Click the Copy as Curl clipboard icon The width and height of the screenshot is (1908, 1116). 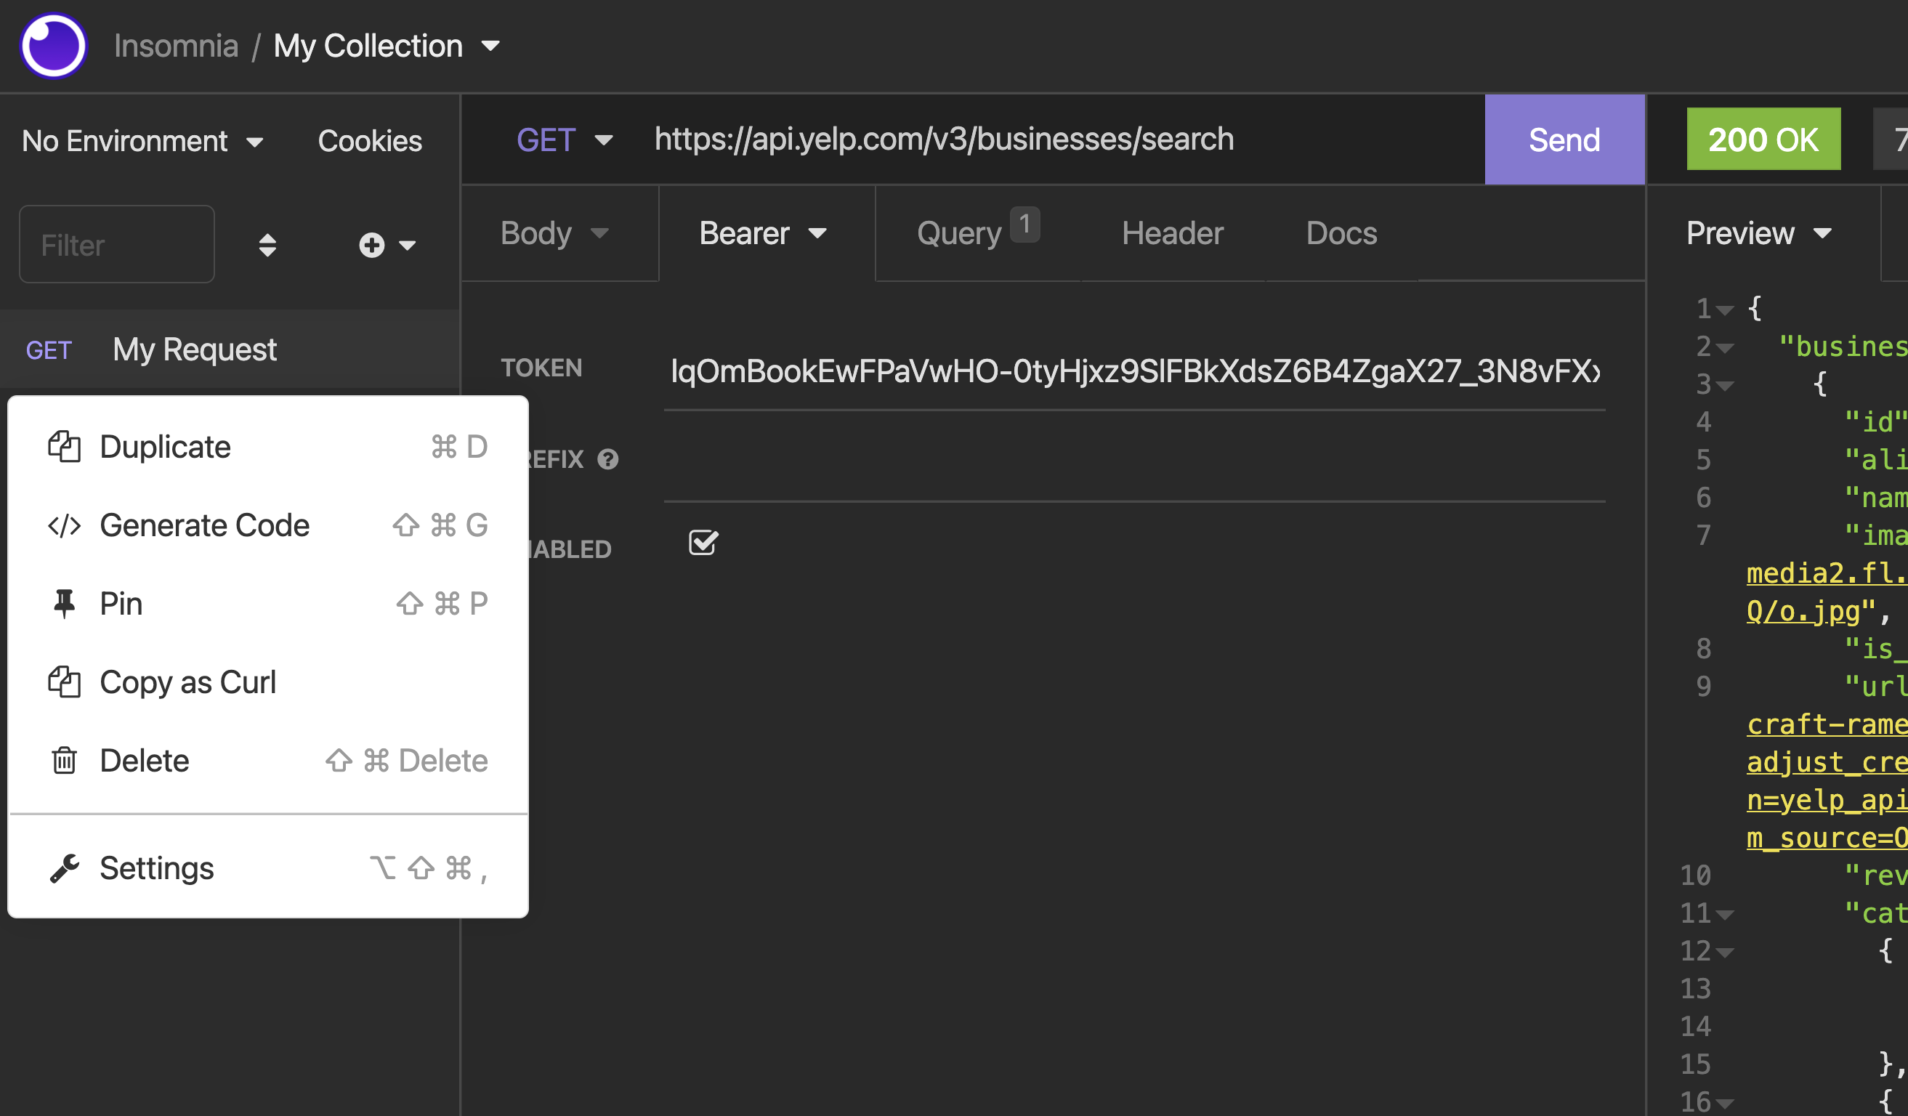pyautogui.click(x=65, y=682)
